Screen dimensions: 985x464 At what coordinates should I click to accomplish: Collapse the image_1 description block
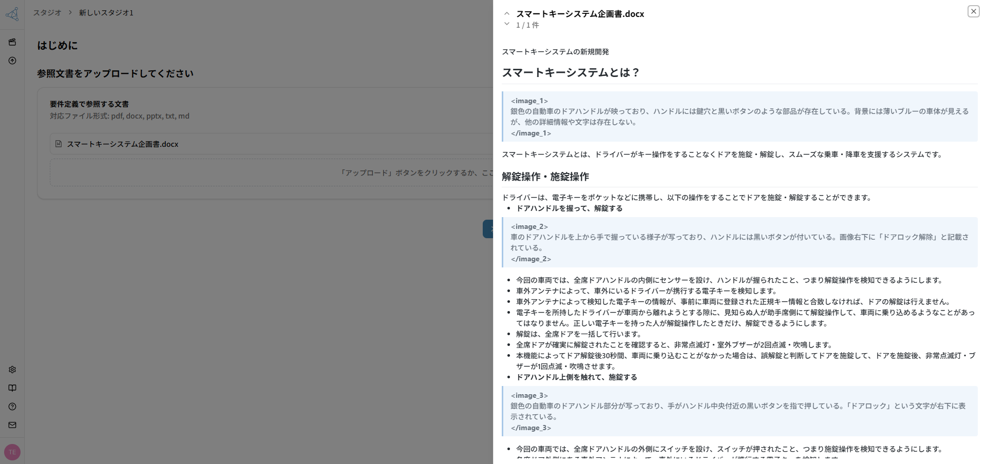(x=529, y=101)
